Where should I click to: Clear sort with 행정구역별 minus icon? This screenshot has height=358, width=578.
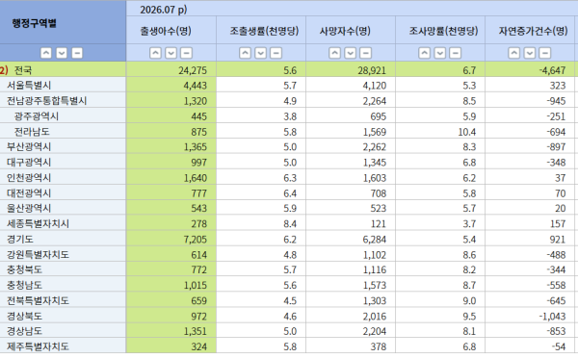pyautogui.click(x=77, y=53)
